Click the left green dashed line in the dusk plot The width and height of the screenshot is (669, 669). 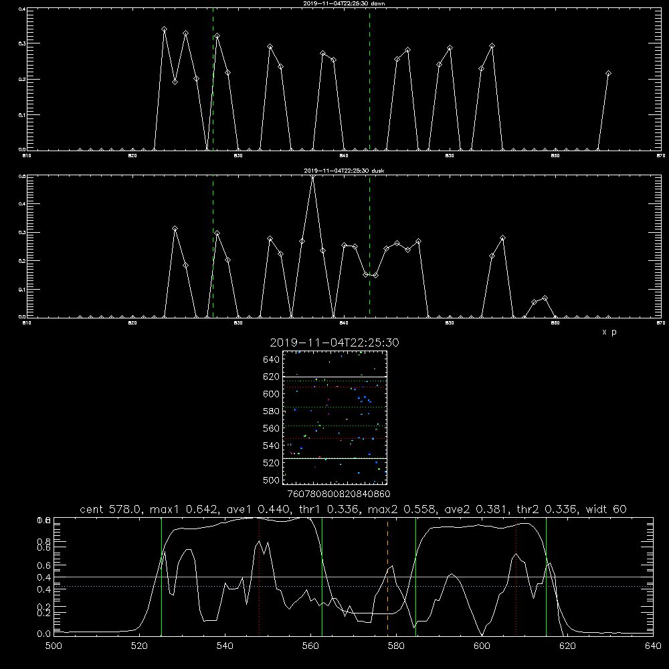coord(213,246)
